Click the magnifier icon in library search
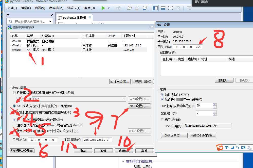Viewport: 253px width, 168px height. pyautogui.click(x=11, y=21)
